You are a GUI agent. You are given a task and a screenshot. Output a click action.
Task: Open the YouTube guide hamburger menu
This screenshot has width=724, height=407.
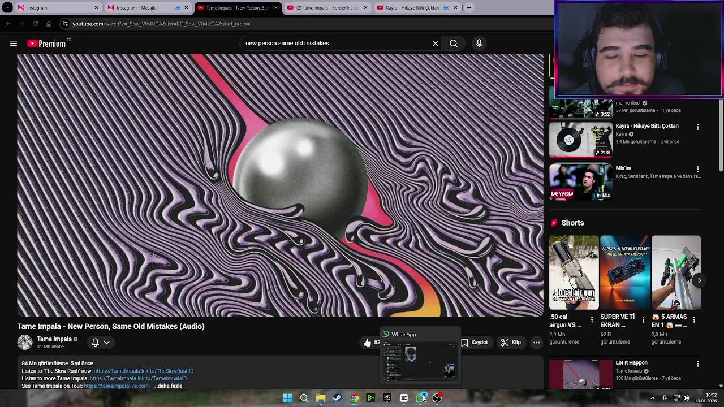[x=14, y=43]
